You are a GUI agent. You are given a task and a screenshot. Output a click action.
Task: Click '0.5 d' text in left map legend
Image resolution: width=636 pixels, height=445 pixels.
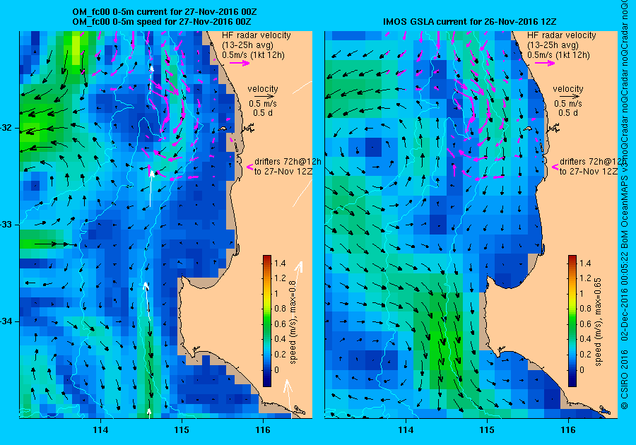click(263, 113)
